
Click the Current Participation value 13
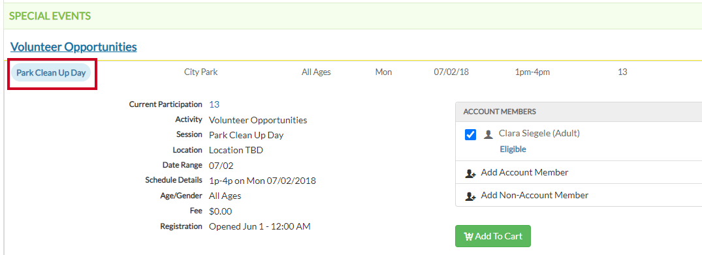214,104
